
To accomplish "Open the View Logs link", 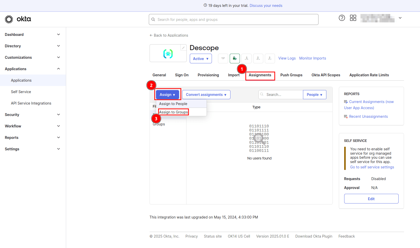I will point(287,58).
